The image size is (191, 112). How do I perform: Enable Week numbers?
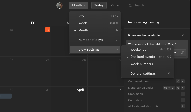[148, 64]
